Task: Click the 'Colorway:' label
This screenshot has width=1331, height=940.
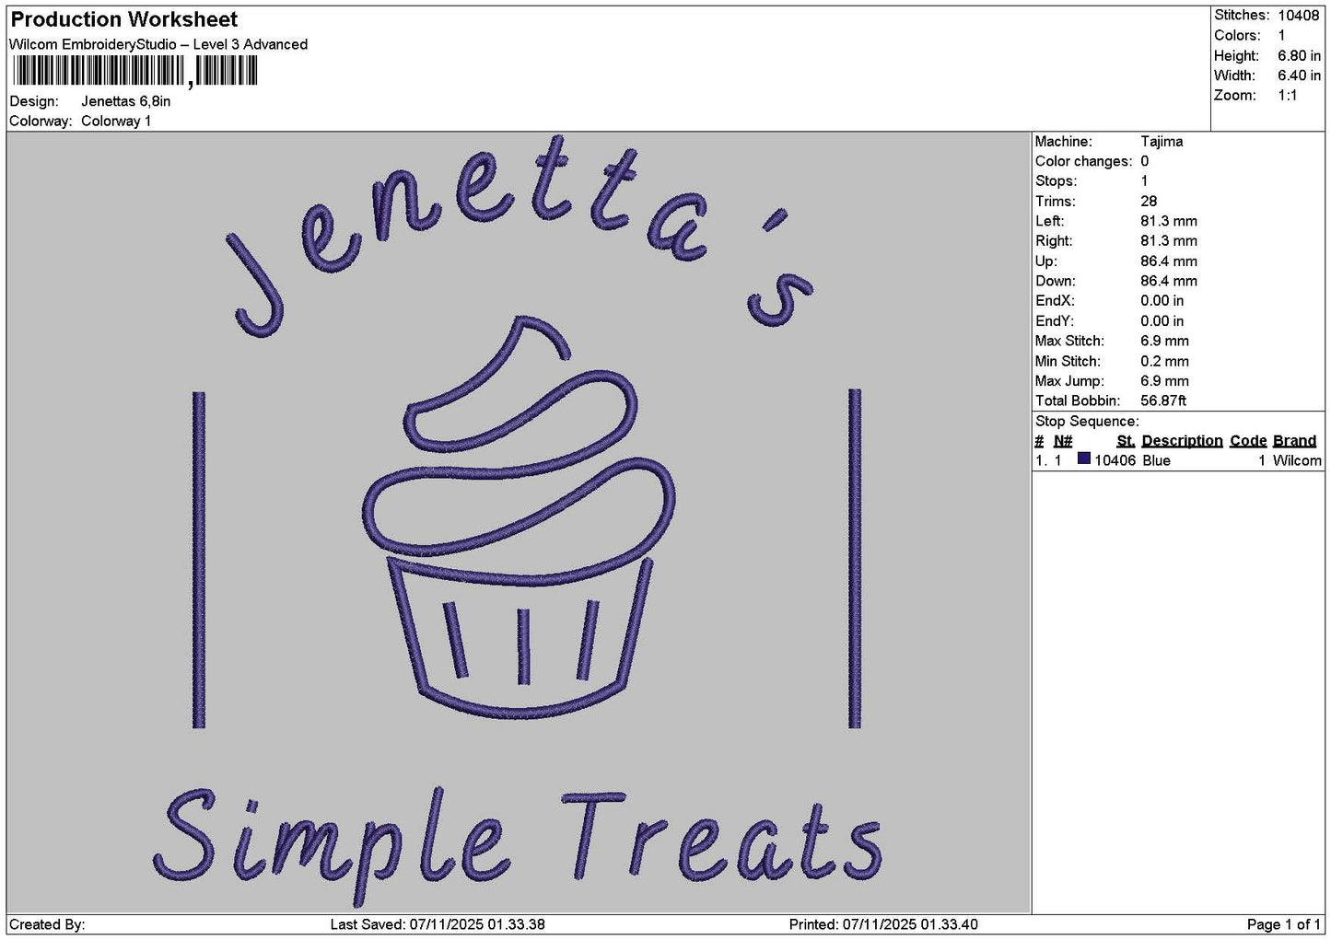Action: pyautogui.click(x=41, y=122)
